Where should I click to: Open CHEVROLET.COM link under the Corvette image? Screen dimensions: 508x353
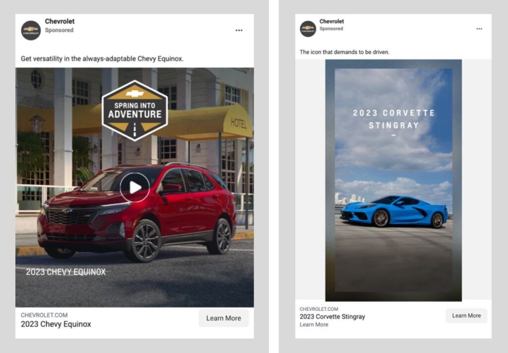point(318,309)
